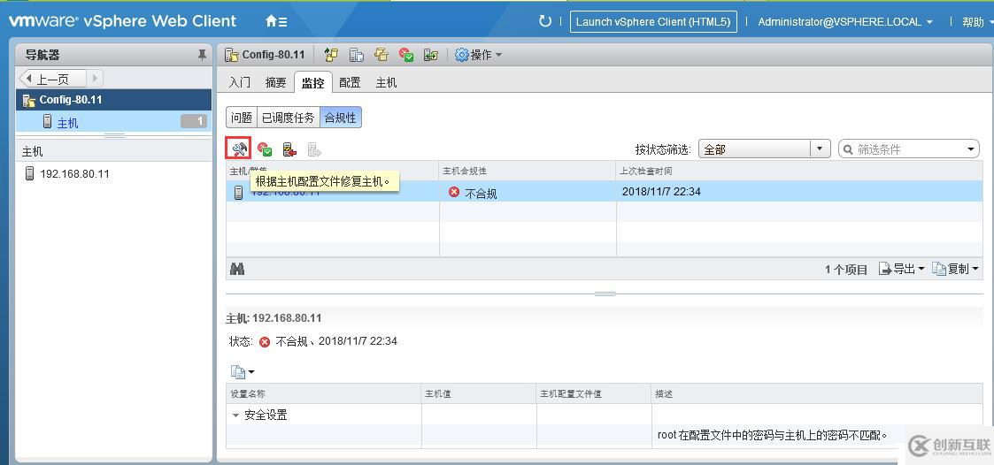Viewport: 994px width, 465px height.
Task: Click the 2018/11/7 22:34 table cell
Action: click(x=661, y=191)
